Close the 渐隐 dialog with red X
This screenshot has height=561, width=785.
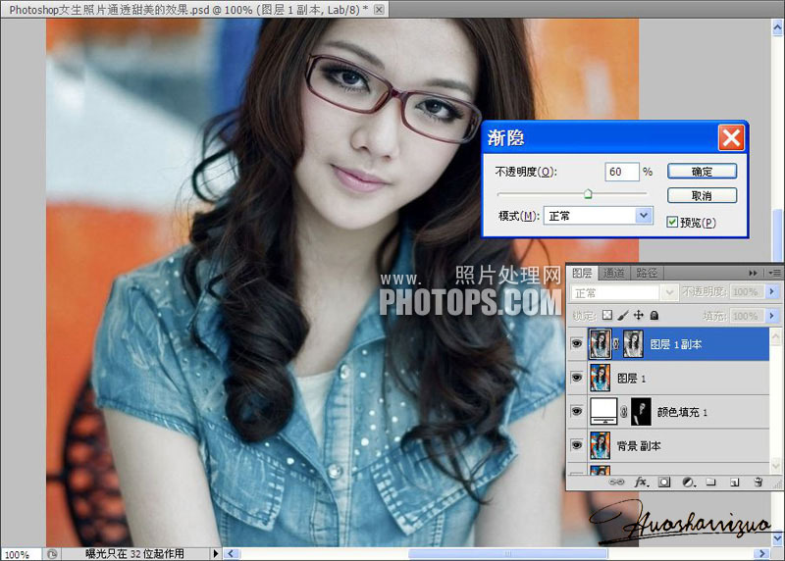pos(731,137)
